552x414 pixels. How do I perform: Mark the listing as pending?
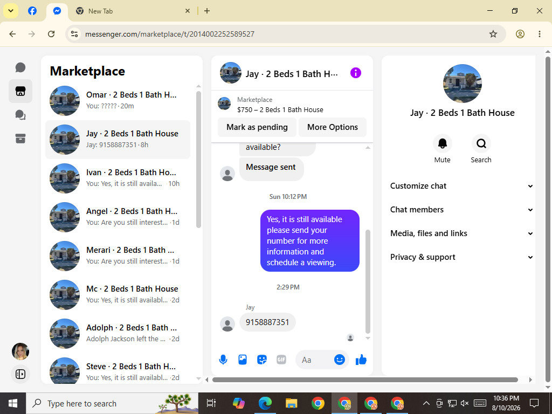[x=257, y=127]
